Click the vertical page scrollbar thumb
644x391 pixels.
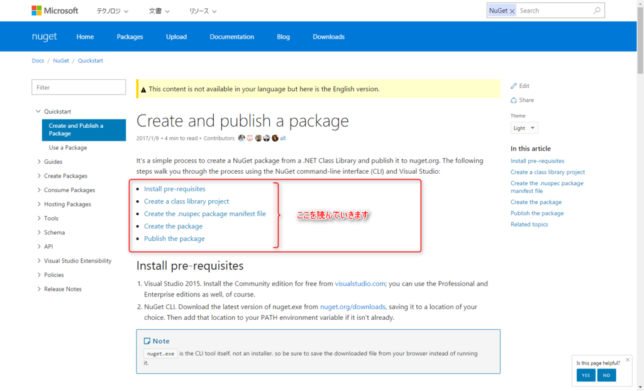tap(640, 41)
